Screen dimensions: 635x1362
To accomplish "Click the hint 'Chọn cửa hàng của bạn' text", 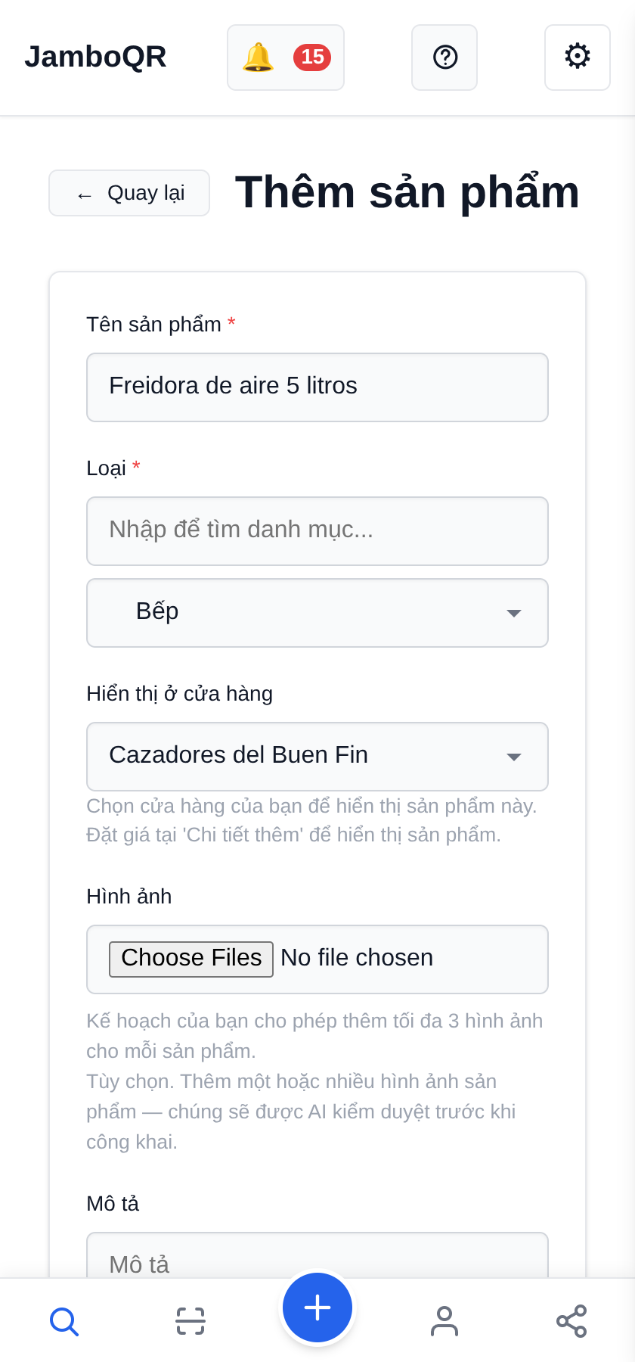I will click(312, 820).
